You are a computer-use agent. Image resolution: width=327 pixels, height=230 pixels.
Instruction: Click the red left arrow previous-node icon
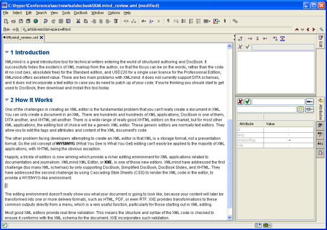pyautogui.click(x=308, y=30)
